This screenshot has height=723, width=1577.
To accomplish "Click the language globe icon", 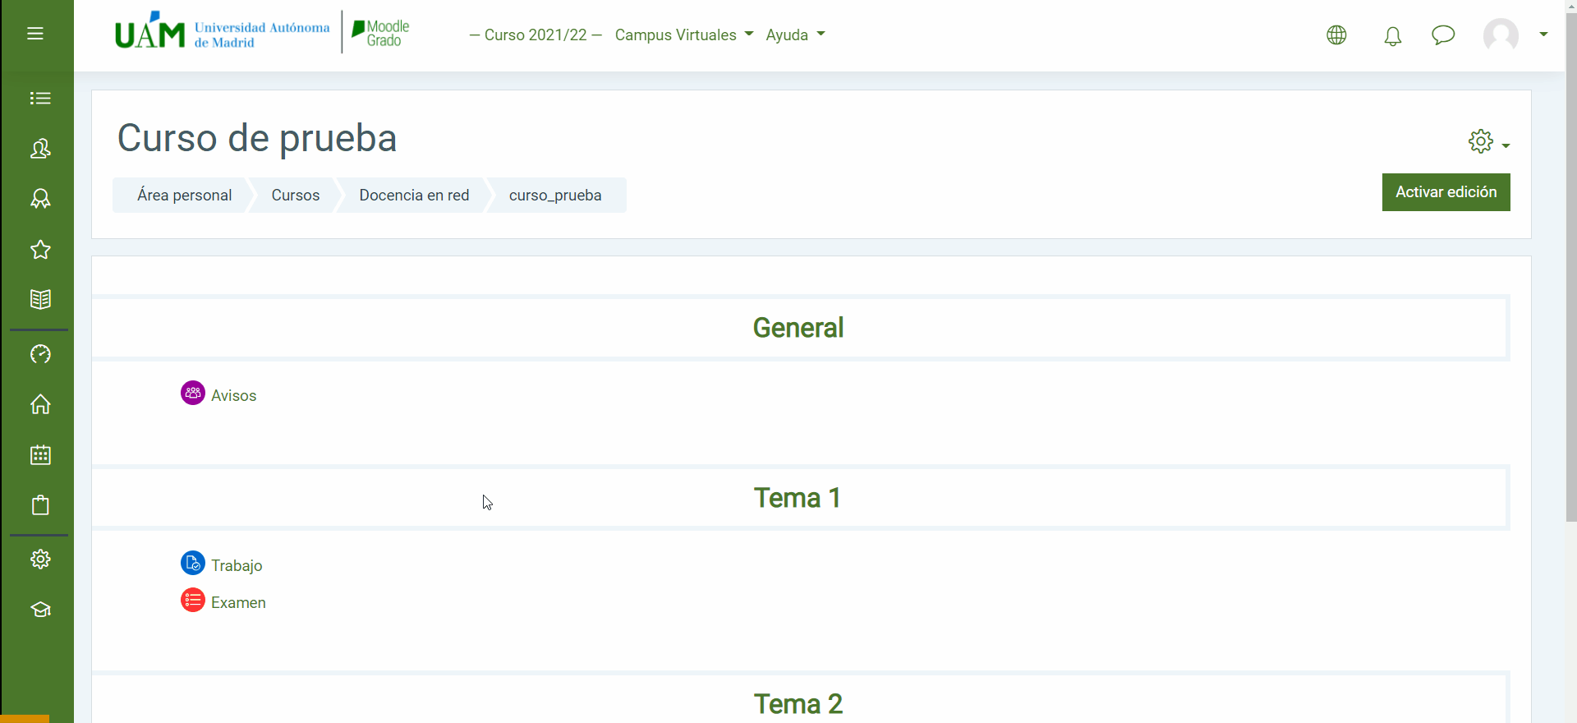I will pos(1336,35).
